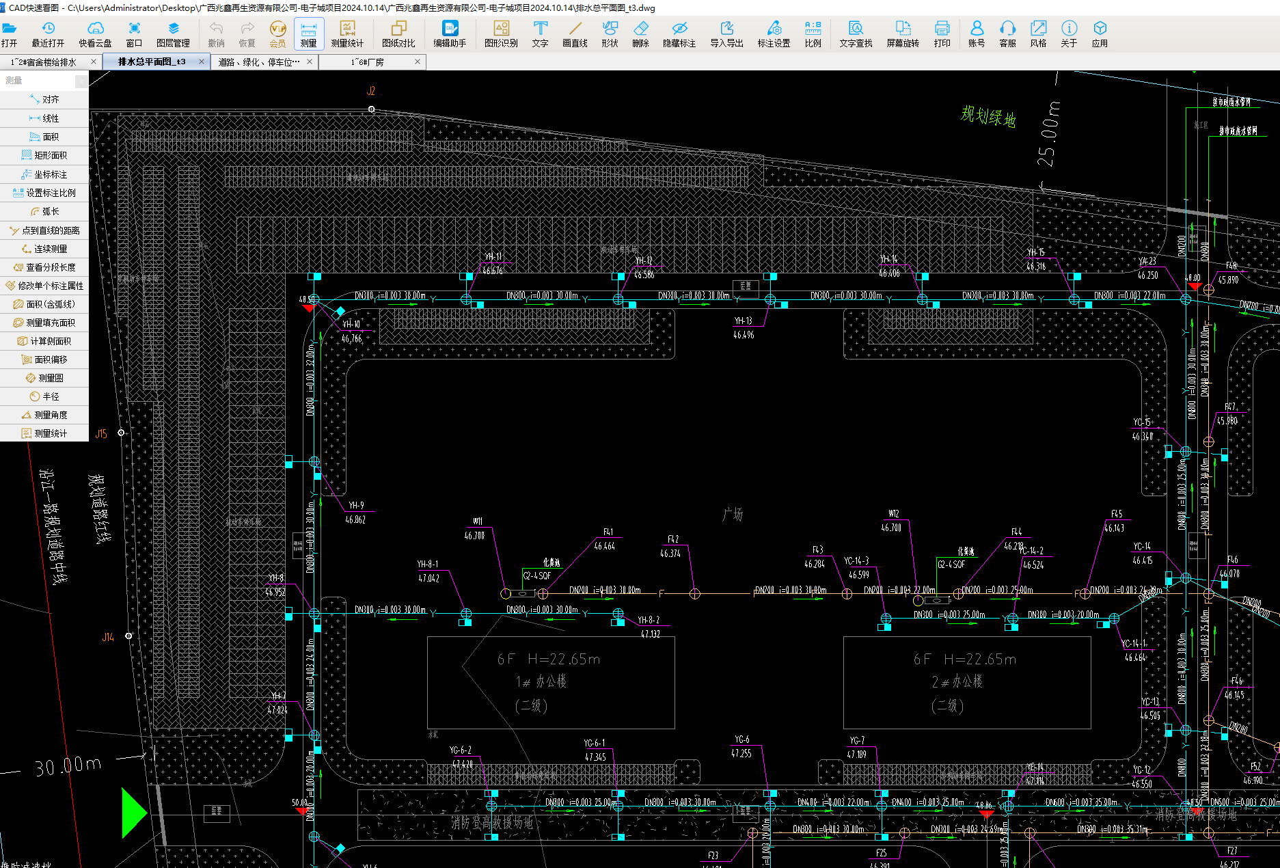Choose 修改单个标注属性 option
The image size is (1280, 868).
coord(44,286)
